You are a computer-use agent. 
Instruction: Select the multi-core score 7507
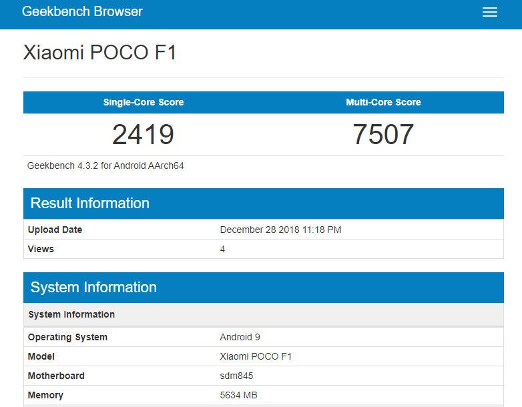coord(383,135)
